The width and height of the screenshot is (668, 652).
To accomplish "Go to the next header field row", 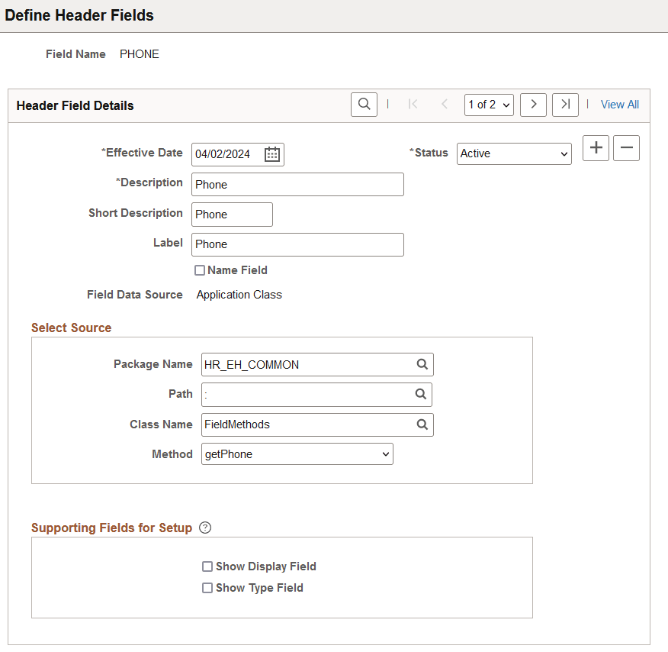I will click(x=533, y=105).
